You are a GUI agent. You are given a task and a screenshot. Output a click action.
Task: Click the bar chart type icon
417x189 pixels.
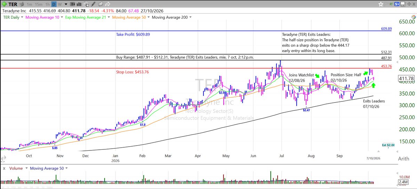click(x=79, y=4)
